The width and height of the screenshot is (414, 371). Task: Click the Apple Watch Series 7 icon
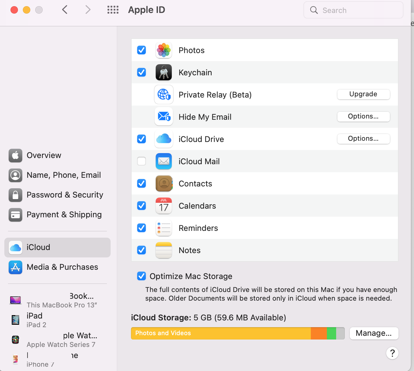pyautogui.click(x=15, y=340)
